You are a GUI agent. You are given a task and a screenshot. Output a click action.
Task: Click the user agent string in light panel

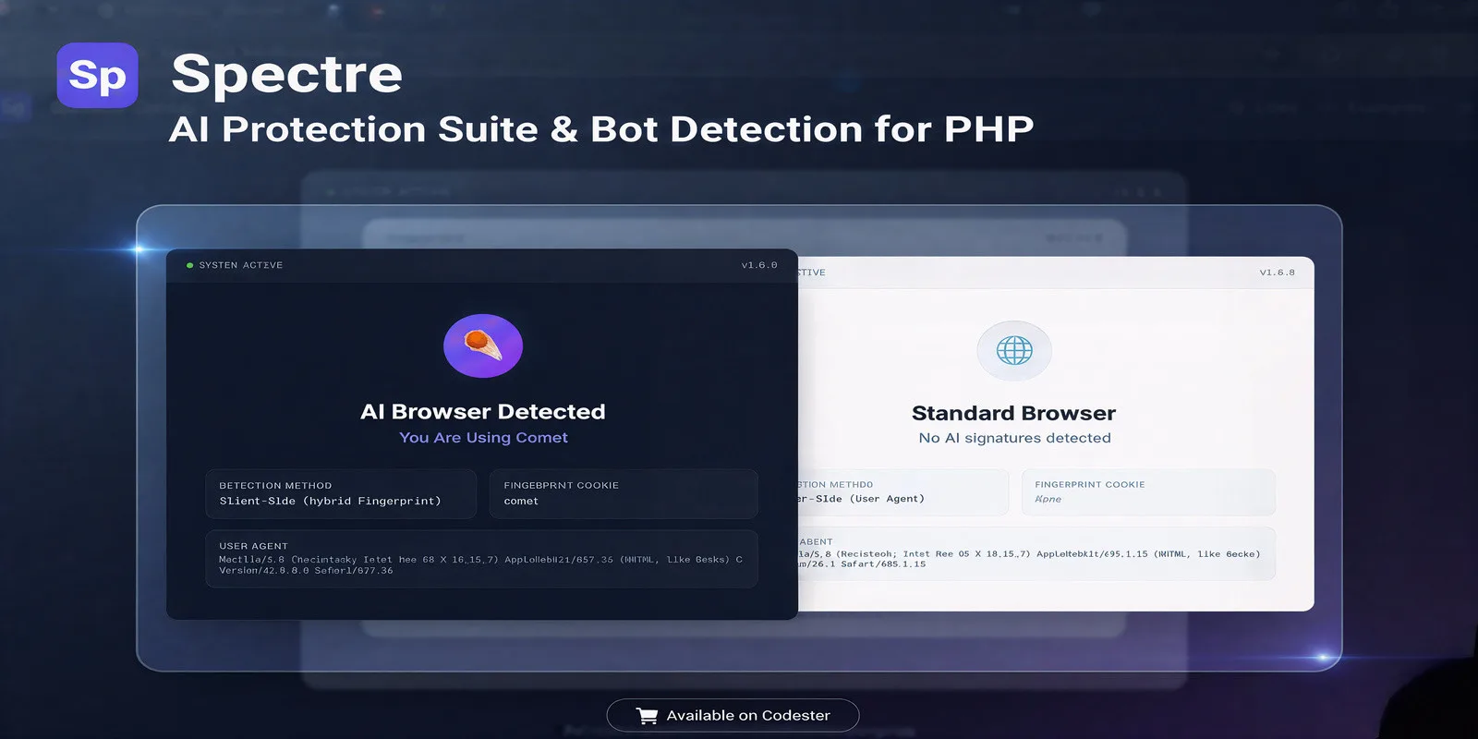1029,559
